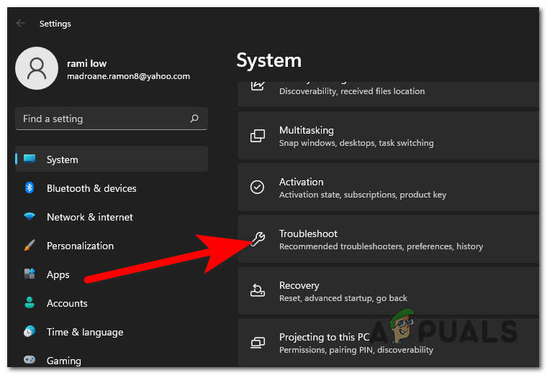Click the Settings window title
This screenshot has width=547, height=375.
point(55,24)
